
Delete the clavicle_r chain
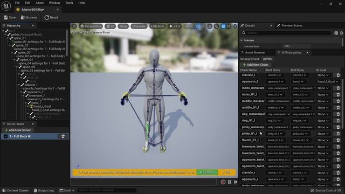pyautogui.click(x=338, y=172)
